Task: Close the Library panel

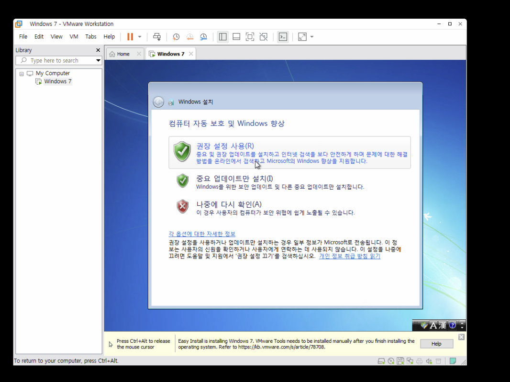Action: pos(98,50)
